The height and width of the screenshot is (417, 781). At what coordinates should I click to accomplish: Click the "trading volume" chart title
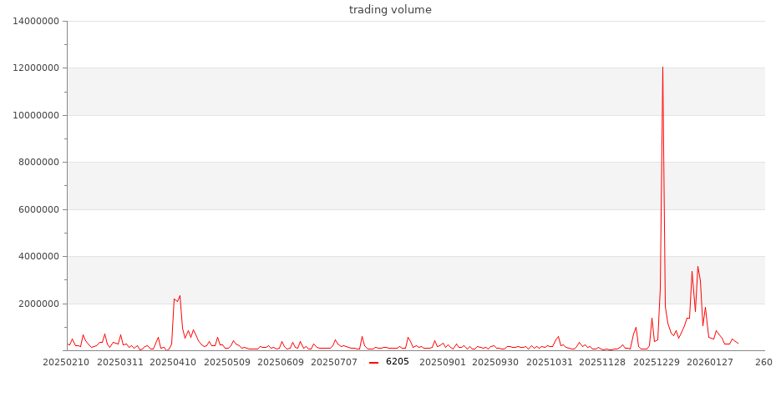[390, 10]
